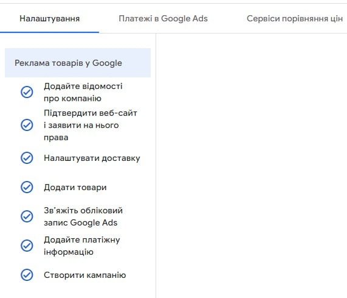Click checkmark icon beside Додайте платіжну інформацію
The image size is (347, 298).
(x=27, y=246)
